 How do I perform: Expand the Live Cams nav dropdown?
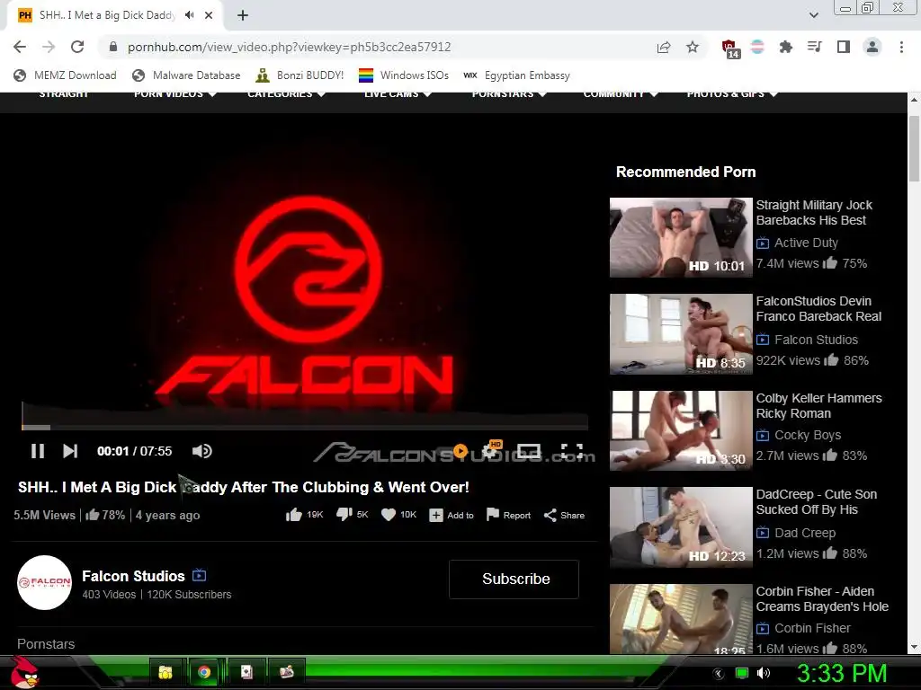[x=398, y=93]
